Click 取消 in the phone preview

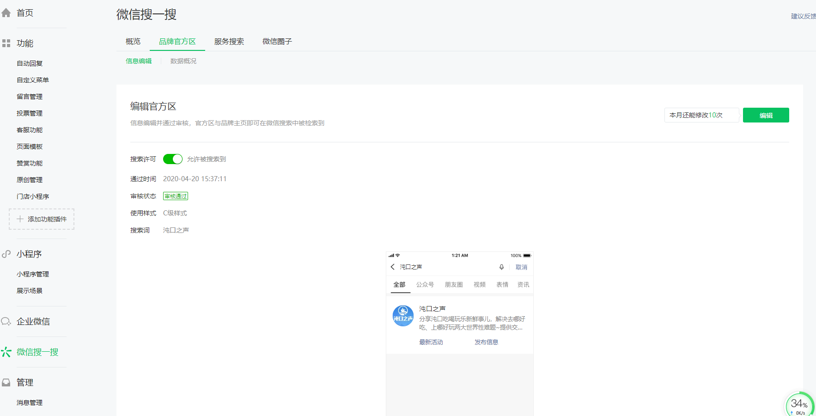tap(521, 267)
